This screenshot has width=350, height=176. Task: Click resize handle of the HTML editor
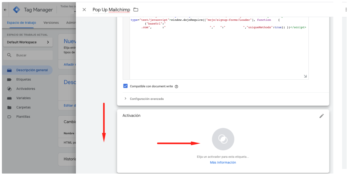(x=305, y=76)
